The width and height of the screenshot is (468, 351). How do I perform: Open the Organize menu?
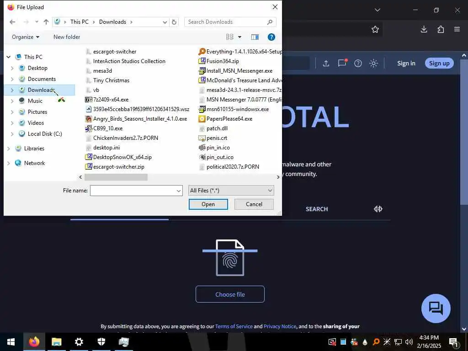click(26, 37)
